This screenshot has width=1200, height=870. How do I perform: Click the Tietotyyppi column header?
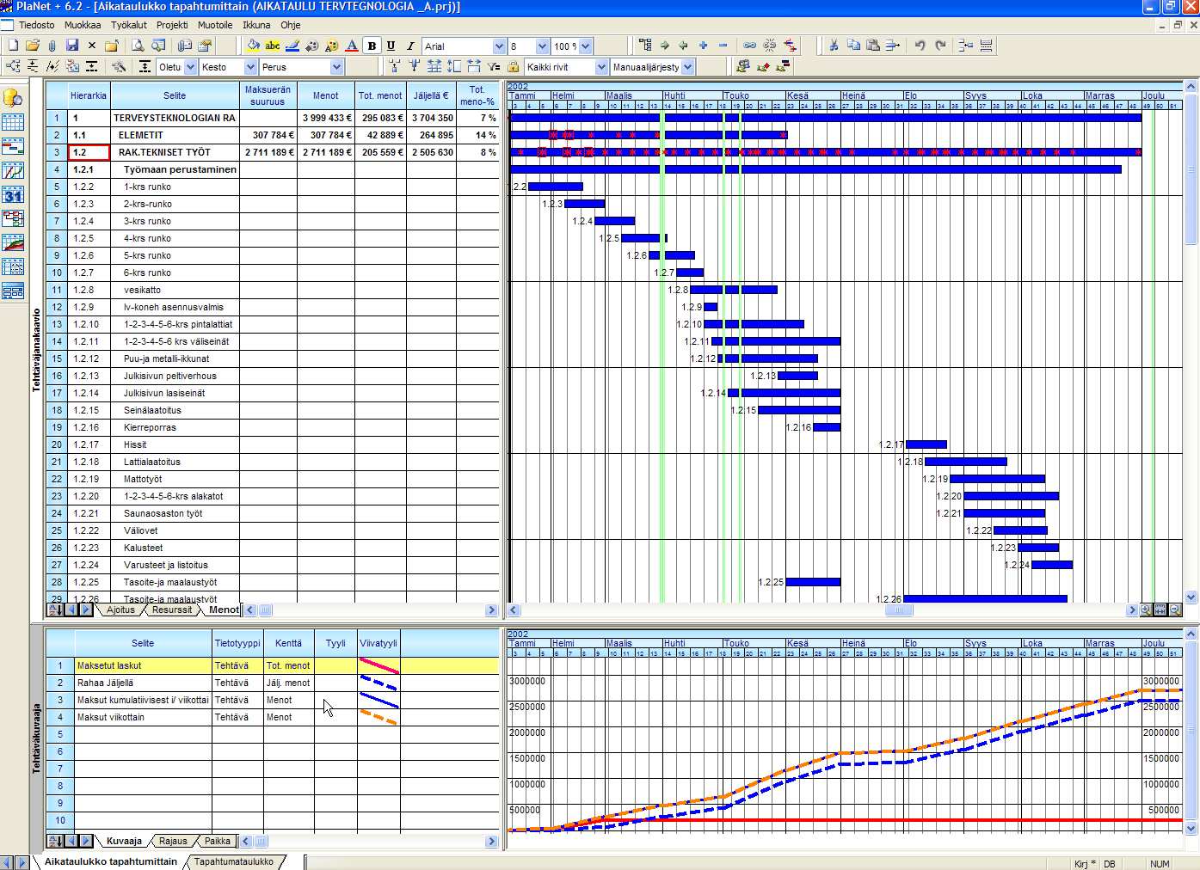(x=237, y=643)
